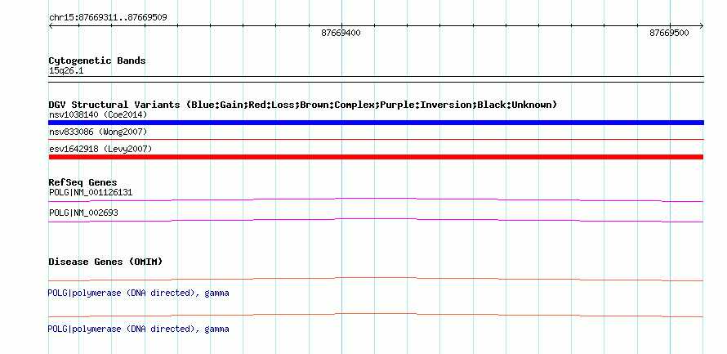The image size is (727, 354).
Task: Click the 15q26.1 cytogenetic band label
Action: click(66, 71)
